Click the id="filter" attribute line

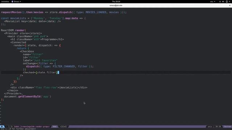click(32, 57)
